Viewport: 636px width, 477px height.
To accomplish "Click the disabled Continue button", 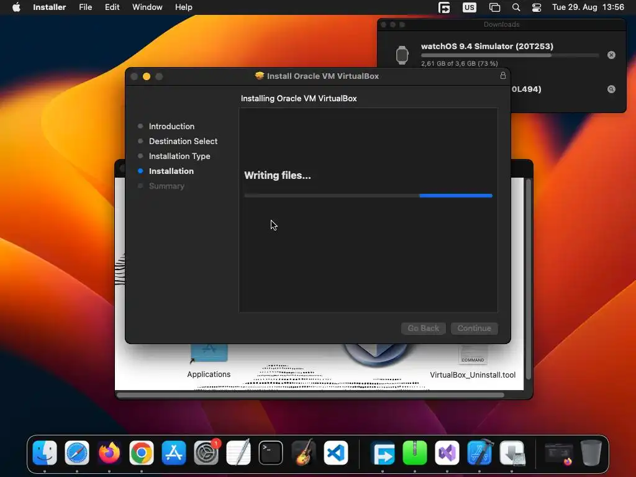I will [x=474, y=328].
